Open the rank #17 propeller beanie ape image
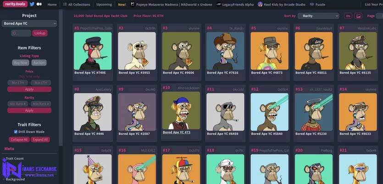The width and height of the screenshot is (383, 184). [x=181, y=169]
